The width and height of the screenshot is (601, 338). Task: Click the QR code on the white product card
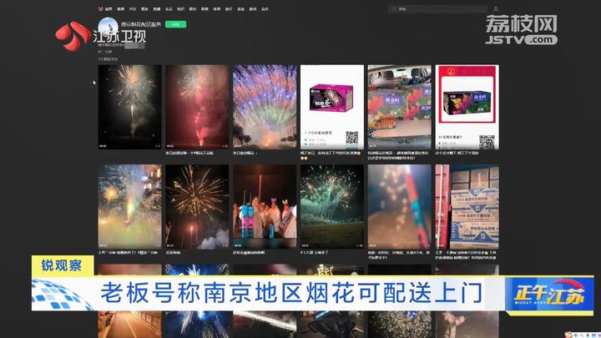pos(352,138)
